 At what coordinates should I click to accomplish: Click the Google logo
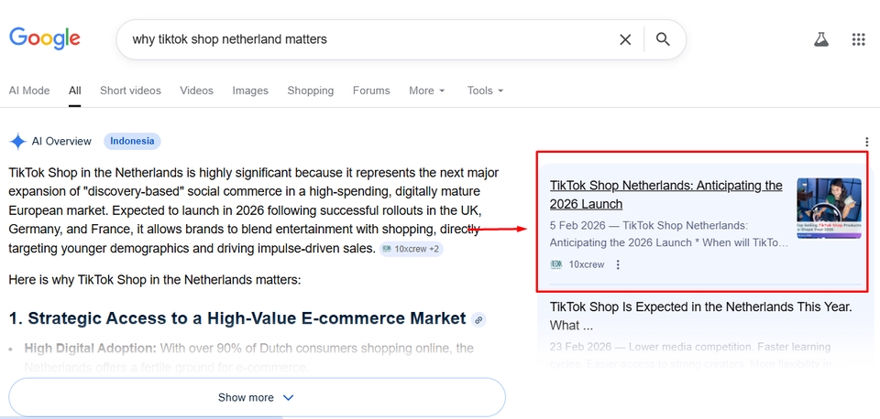[x=45, y=38]
